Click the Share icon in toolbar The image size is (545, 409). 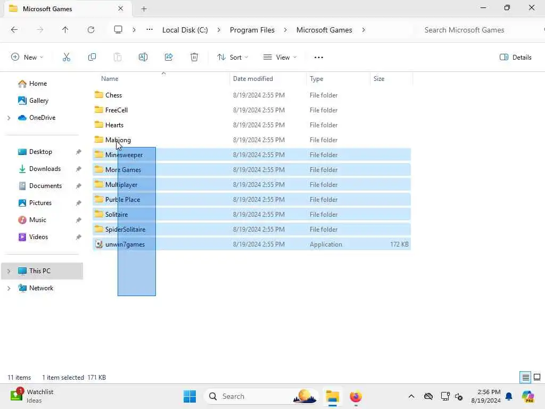click(x=169, y=57)
